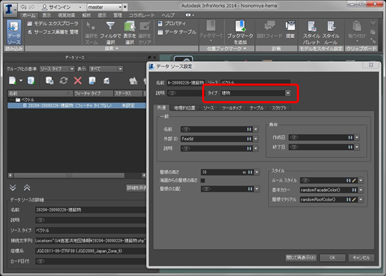The width and height of the screenshot is (386, 276).
Task: Click the 屋根マテリアル randomRoofColor field
Action: (323, 199)
